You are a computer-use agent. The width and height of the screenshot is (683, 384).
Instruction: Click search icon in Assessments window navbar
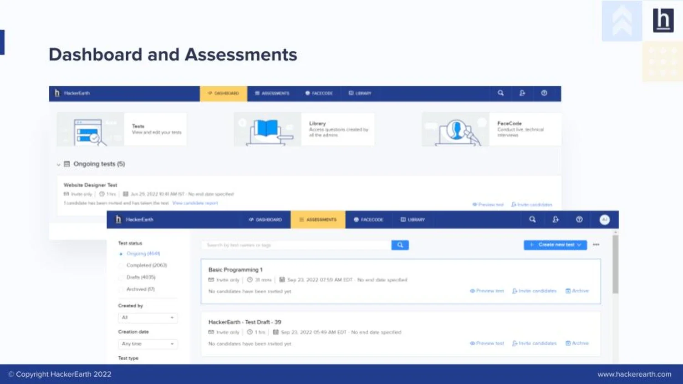pos(532,219)
